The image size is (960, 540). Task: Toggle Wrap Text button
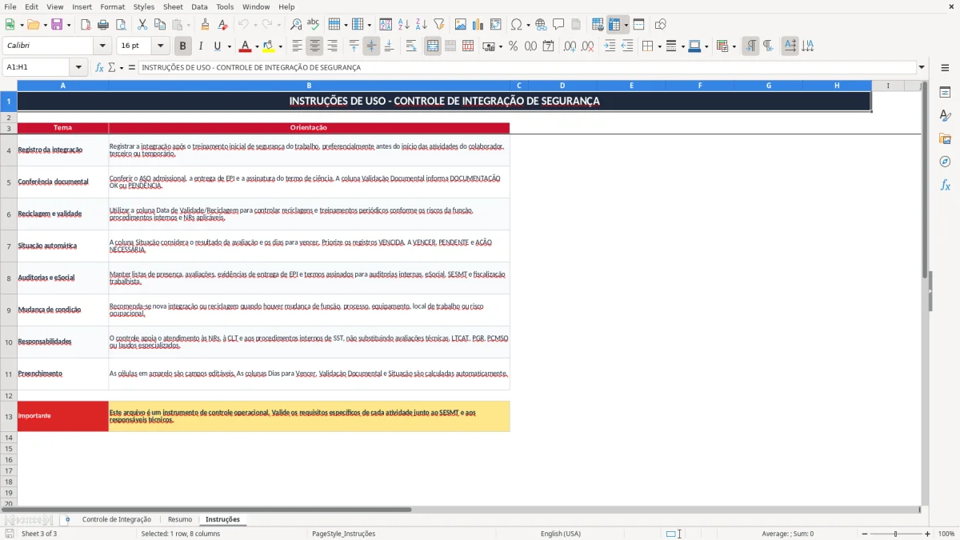click(411, 46)
